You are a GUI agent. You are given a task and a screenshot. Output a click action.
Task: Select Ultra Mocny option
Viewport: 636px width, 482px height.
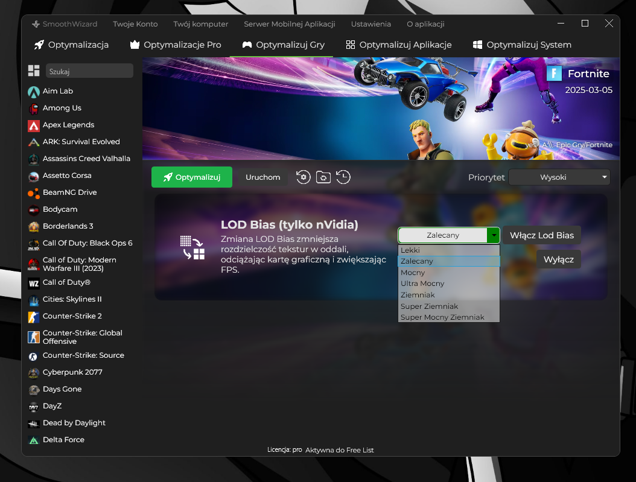(x=448, y=284)
